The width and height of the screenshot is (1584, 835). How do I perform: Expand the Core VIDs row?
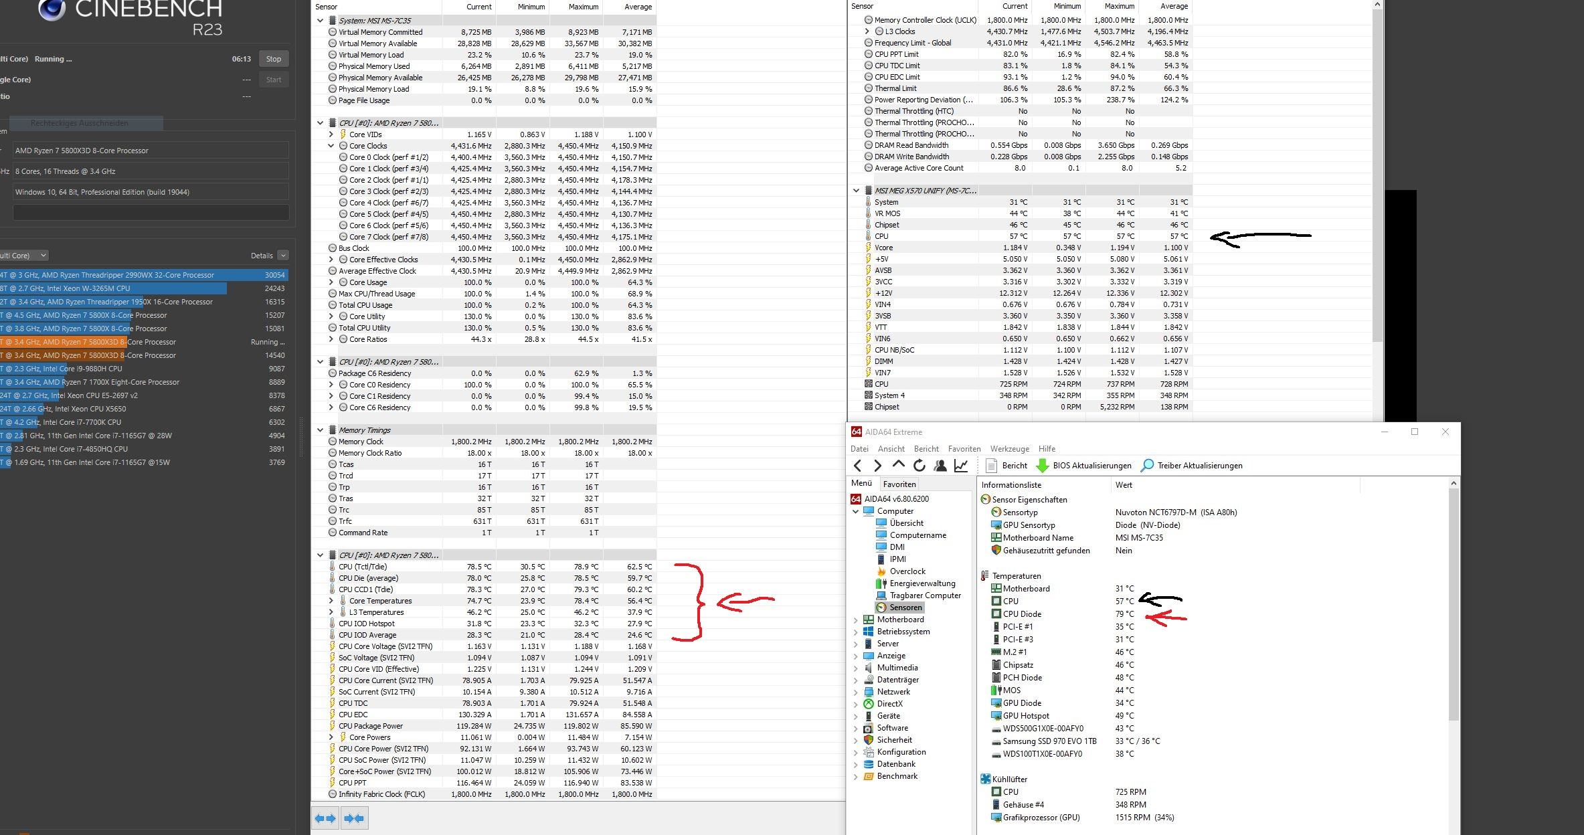tap(331, 134)
